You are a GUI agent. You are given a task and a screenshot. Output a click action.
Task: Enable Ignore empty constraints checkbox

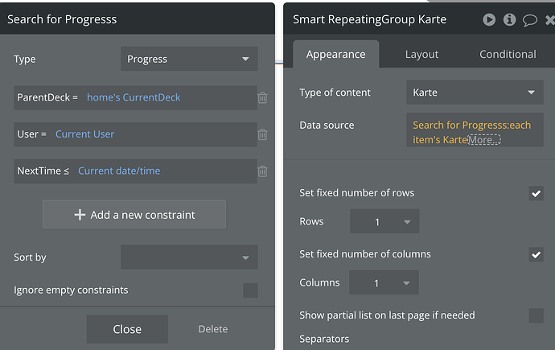click(x=250, y=290)
